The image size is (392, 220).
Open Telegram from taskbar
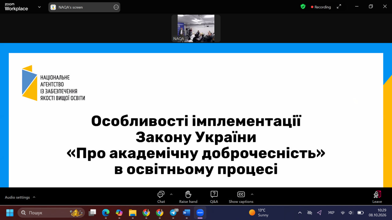174,213
